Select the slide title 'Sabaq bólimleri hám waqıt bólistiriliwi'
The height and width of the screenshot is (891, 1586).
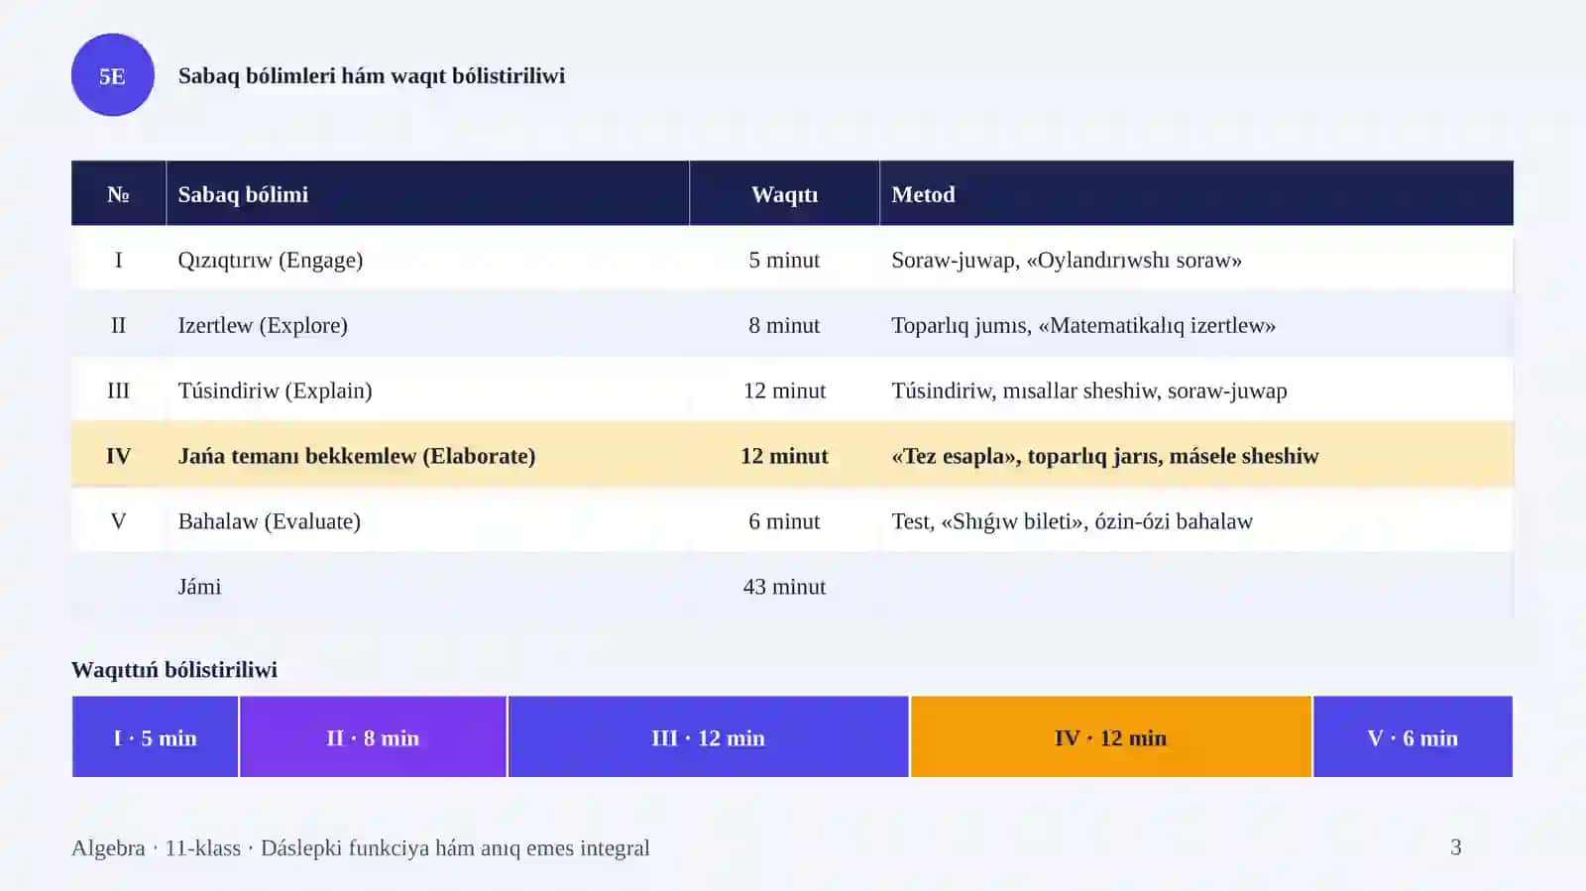372,76
